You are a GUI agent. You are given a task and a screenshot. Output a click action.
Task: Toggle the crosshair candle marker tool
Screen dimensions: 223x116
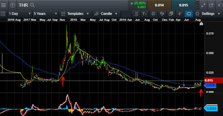[x=180, y=14]
